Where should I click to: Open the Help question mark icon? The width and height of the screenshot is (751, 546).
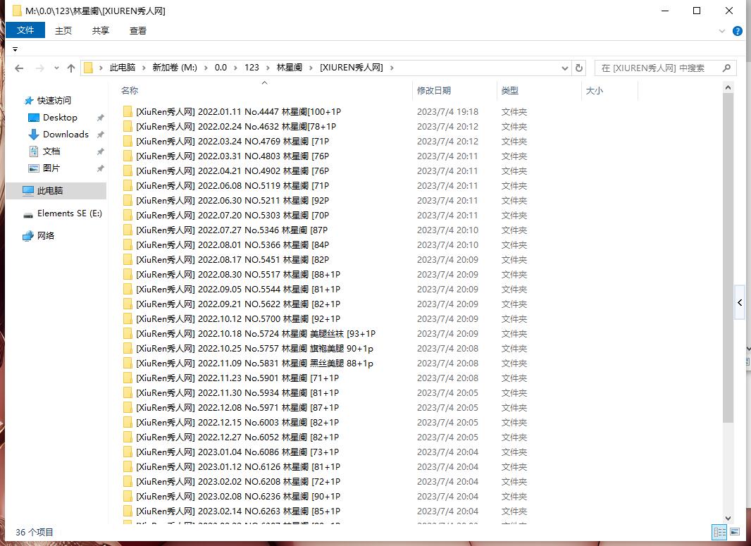(738, 31)
